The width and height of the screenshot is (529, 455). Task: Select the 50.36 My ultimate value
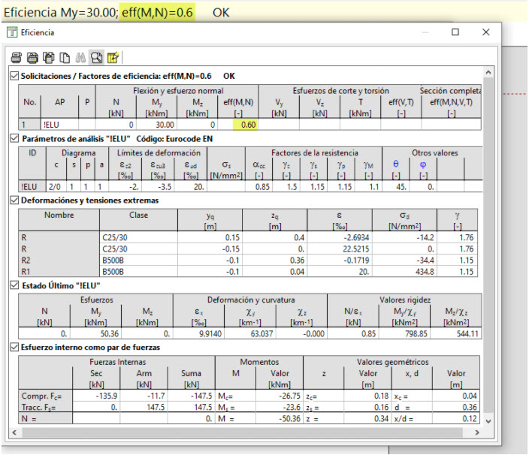click(x=96, y=333)
